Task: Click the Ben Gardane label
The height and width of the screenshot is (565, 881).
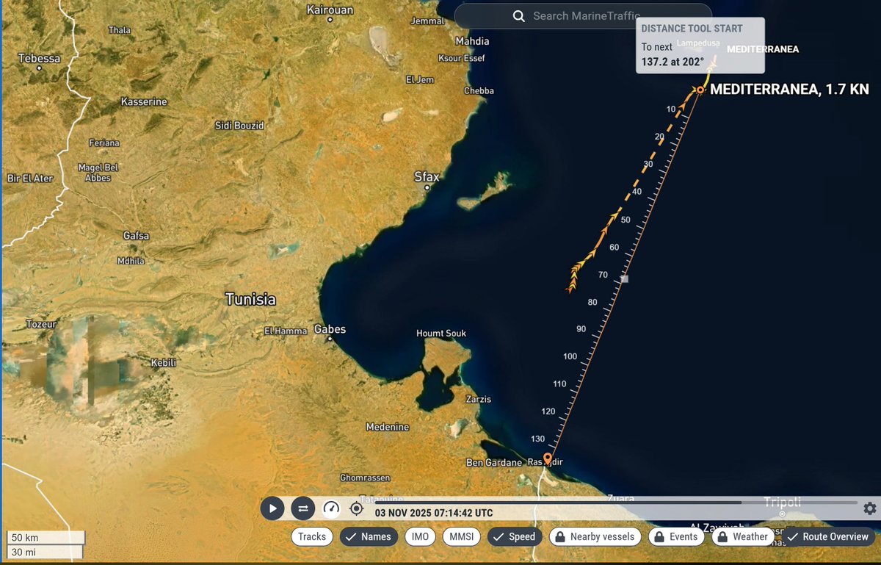Action: coord(495,463)
